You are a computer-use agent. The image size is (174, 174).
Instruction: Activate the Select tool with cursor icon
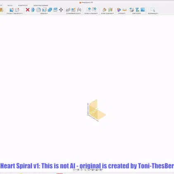pos(153,10)
